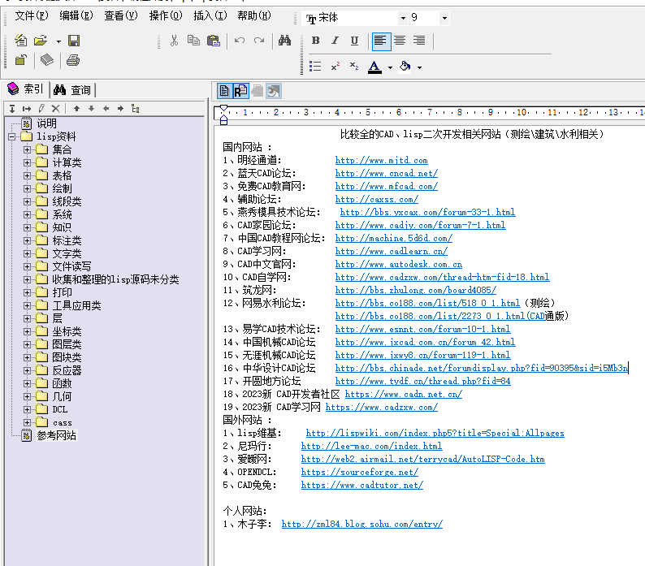This screenshot has height=566, width=645.
Task: Open the http://www.mjtd.com link
Action: pyautogui.click(x=381, y=161)
